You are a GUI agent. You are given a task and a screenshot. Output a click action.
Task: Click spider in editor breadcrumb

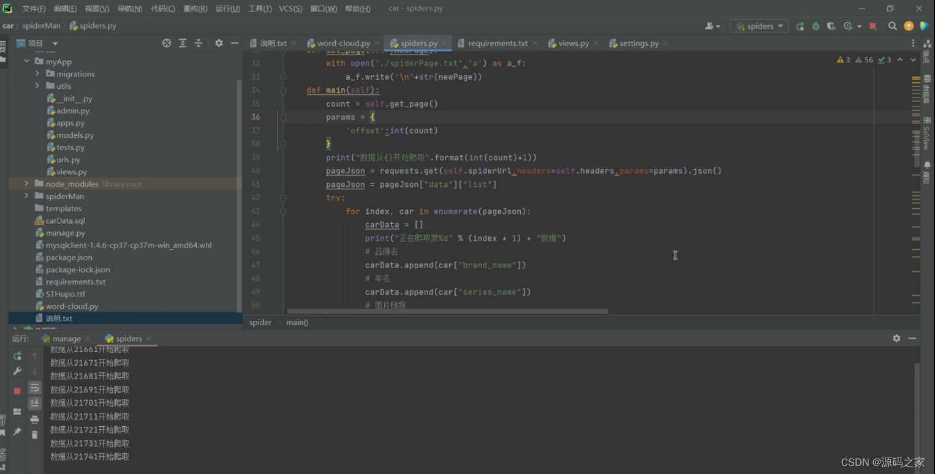coord(260,322)
